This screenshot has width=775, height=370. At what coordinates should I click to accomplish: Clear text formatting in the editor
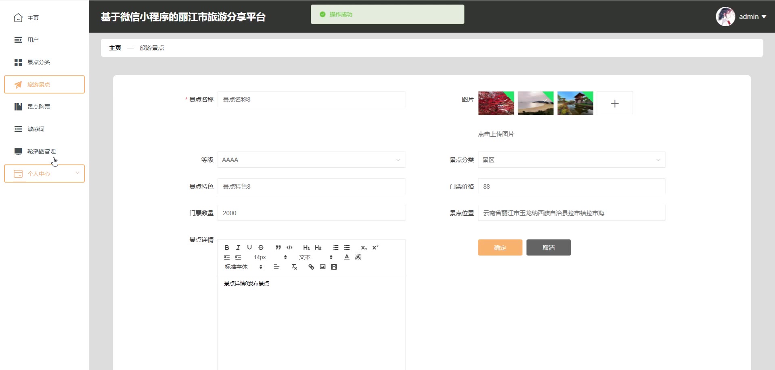294,267
